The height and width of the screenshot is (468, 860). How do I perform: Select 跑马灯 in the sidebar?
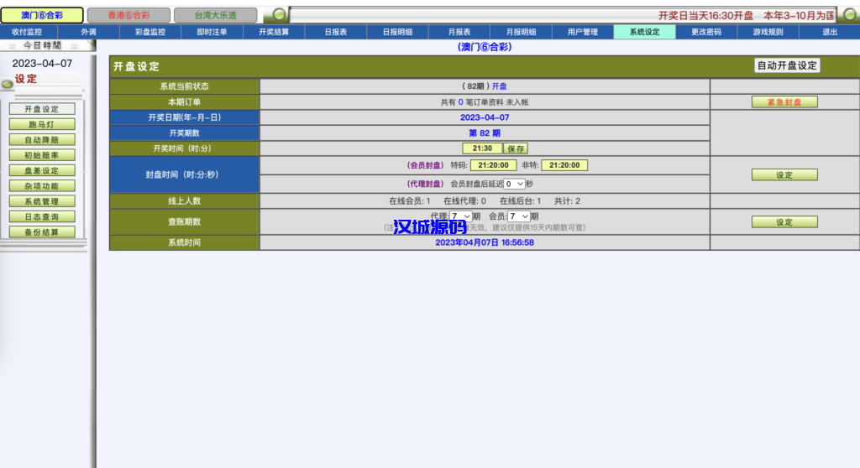[x=42, y=124]
